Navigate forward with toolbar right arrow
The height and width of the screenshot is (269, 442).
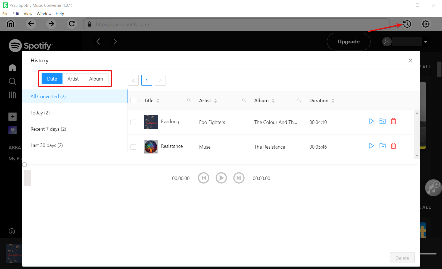51,24
